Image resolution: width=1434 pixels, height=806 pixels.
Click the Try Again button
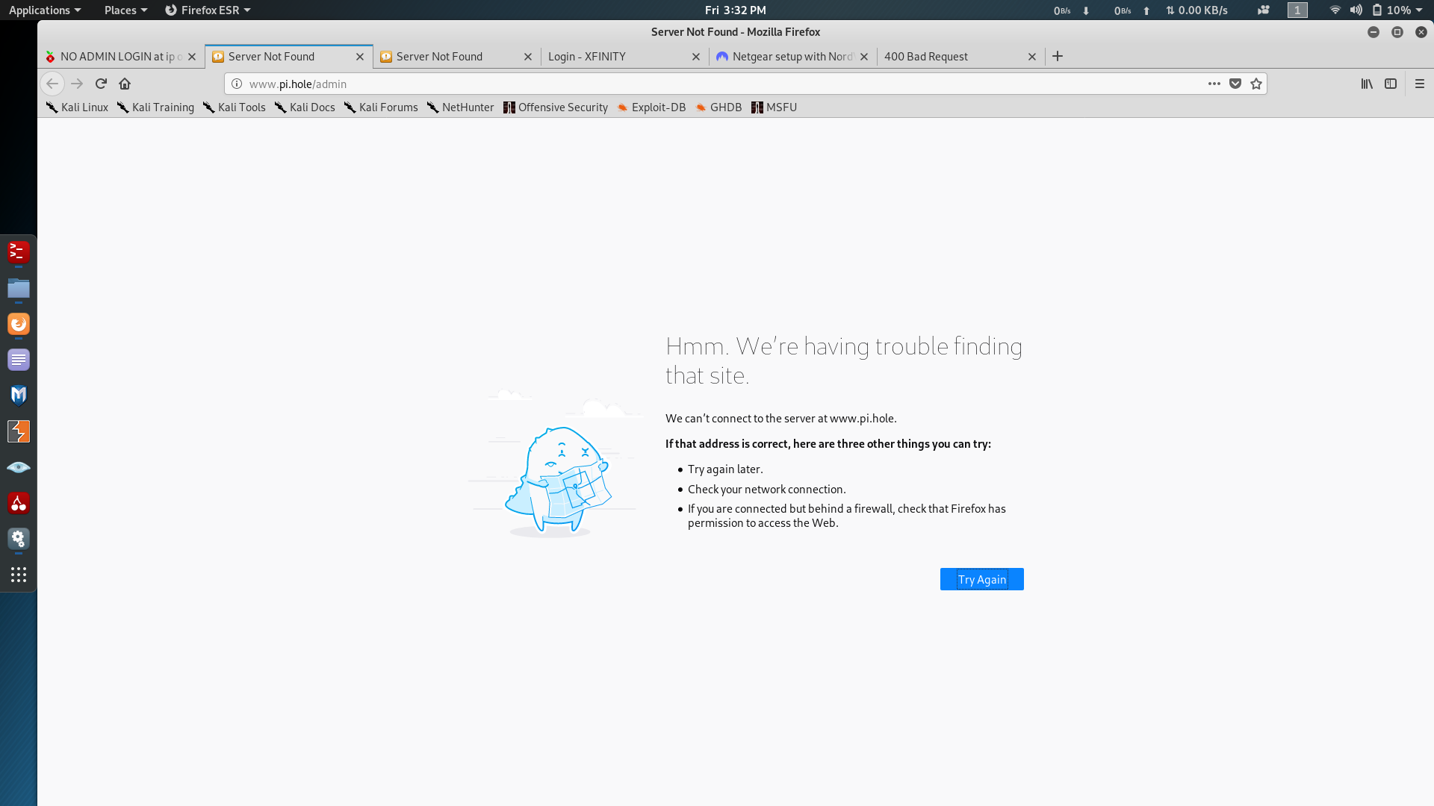point(981,579)
